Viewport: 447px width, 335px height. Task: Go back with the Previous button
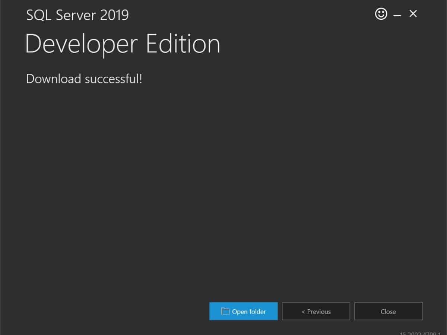pos(316,311)
